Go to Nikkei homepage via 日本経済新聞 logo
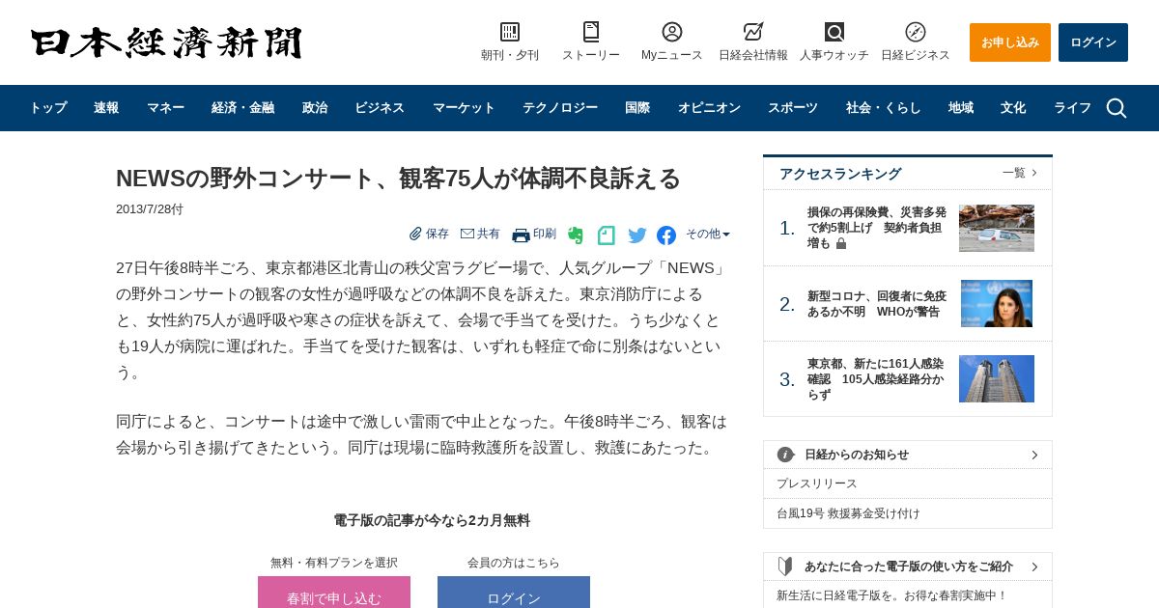This screenshot has height=608, width=1159. coord(166,42)
